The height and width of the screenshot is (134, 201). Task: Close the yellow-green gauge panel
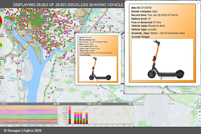pos(3,35)
